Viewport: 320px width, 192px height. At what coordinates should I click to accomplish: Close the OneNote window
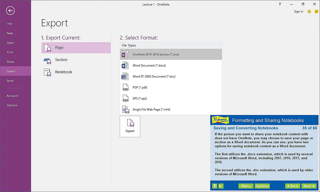tap(314, 4)
